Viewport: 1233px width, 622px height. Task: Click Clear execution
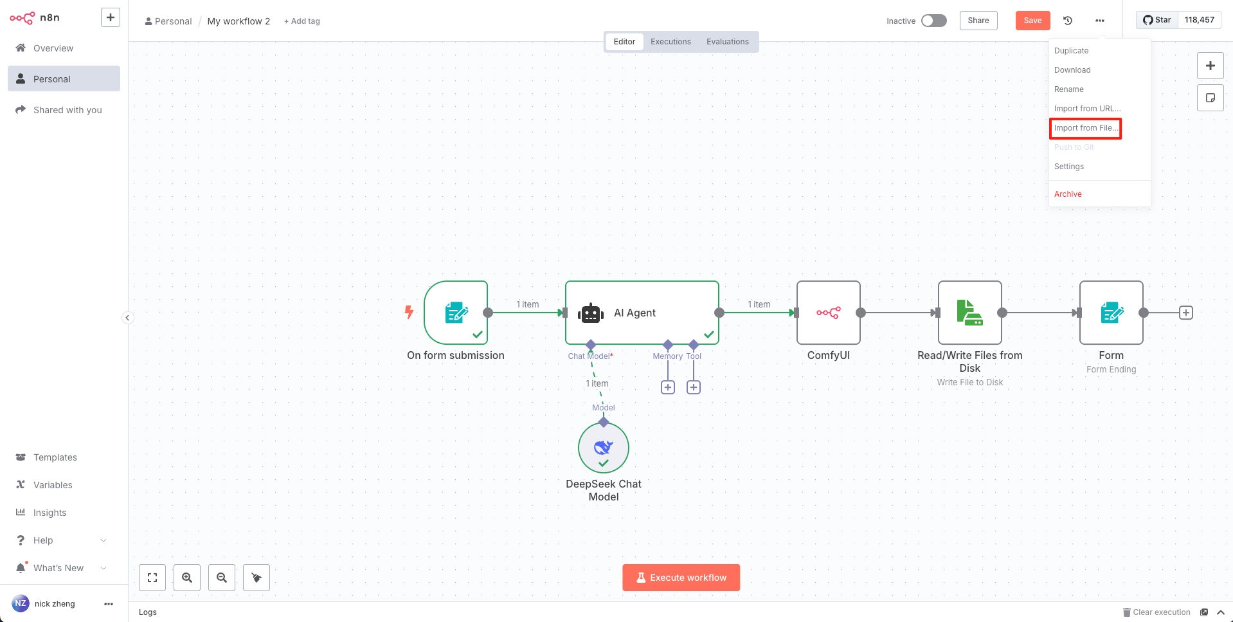click(1156, 612)
